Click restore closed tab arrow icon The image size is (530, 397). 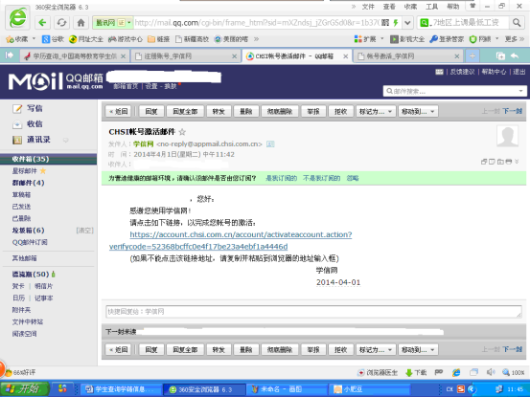pyautogui.click(x=515, y=56)
